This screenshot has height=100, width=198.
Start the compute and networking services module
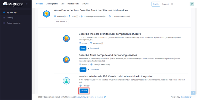pos(83,69)
